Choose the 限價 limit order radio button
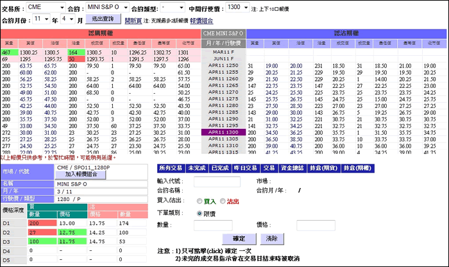Screen dimensions: 449x267 pyautogui.click(x=200, y=213)
